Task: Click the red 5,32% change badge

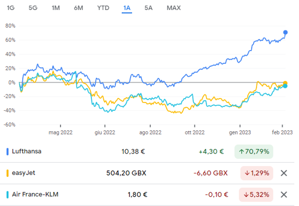Action: click(x=256, y=194)
